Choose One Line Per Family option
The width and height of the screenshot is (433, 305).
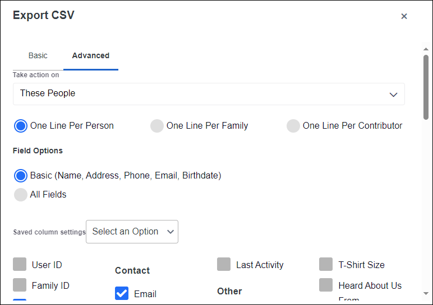[x=157, y=126]
